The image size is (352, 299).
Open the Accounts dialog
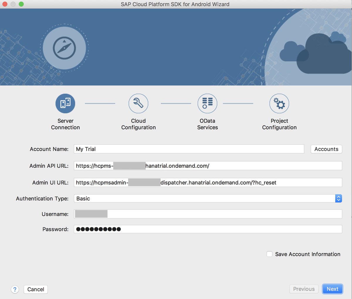326,149
